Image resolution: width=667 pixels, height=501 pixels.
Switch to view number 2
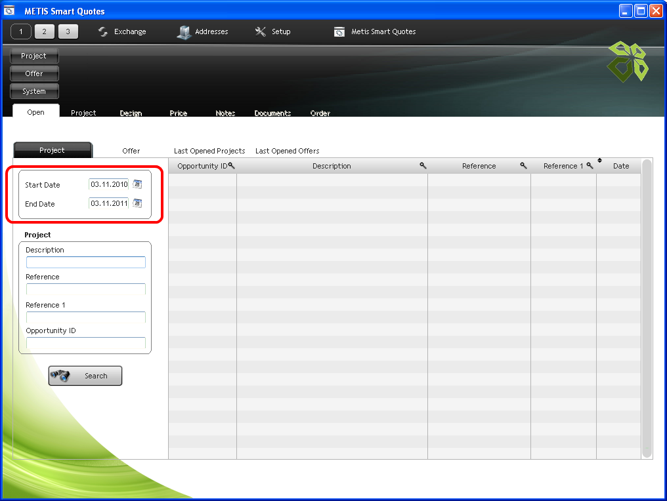point(45,31)
